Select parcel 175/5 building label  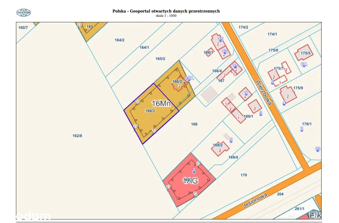tap(305, 53)
